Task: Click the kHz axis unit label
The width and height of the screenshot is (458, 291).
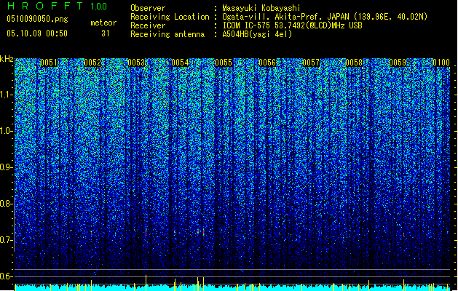Action: [7, 59]
